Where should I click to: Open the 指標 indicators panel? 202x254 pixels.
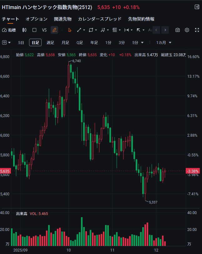click(x=9, y=30)
